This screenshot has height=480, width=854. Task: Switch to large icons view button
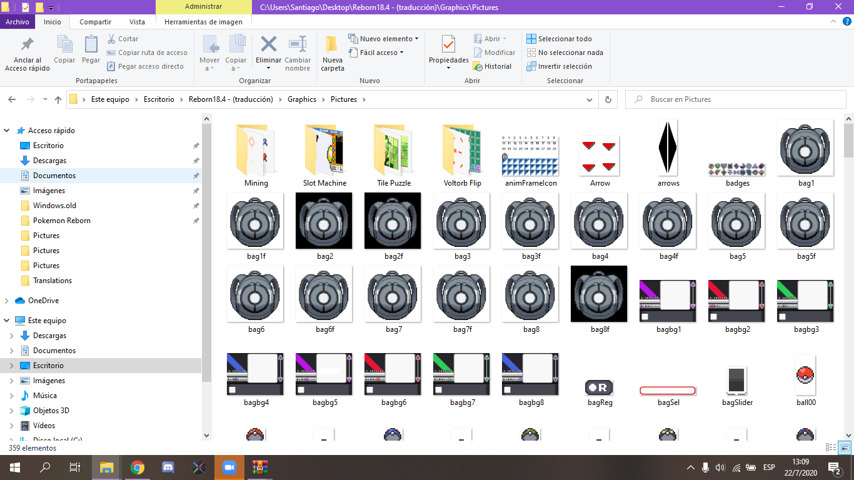pos(845,447)
